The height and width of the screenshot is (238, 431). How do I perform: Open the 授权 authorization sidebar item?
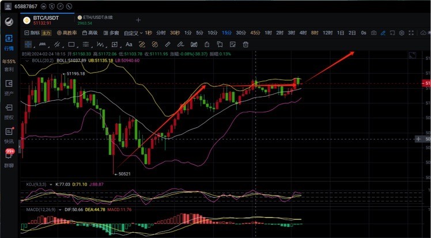tap(9, 112)
